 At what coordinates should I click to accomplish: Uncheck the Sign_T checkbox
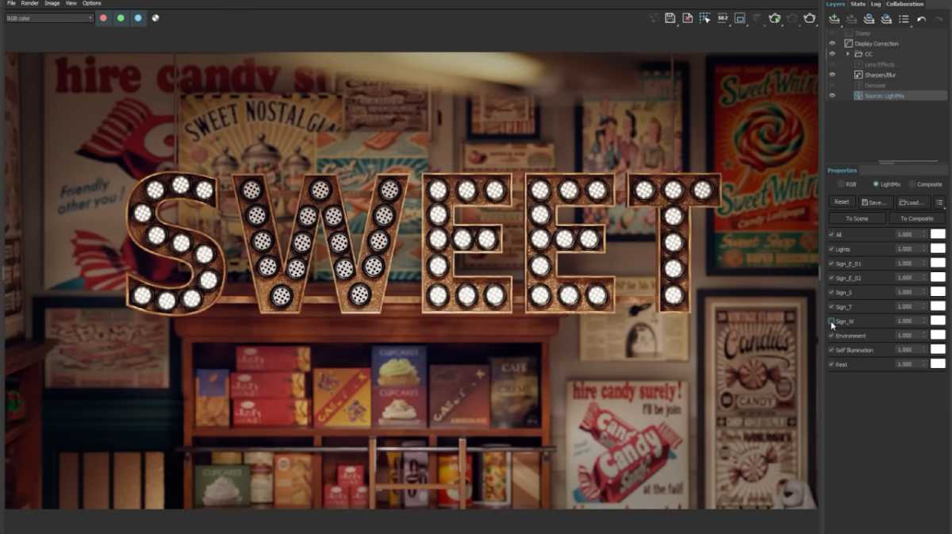pyautogui.click(x=831, y=307)
